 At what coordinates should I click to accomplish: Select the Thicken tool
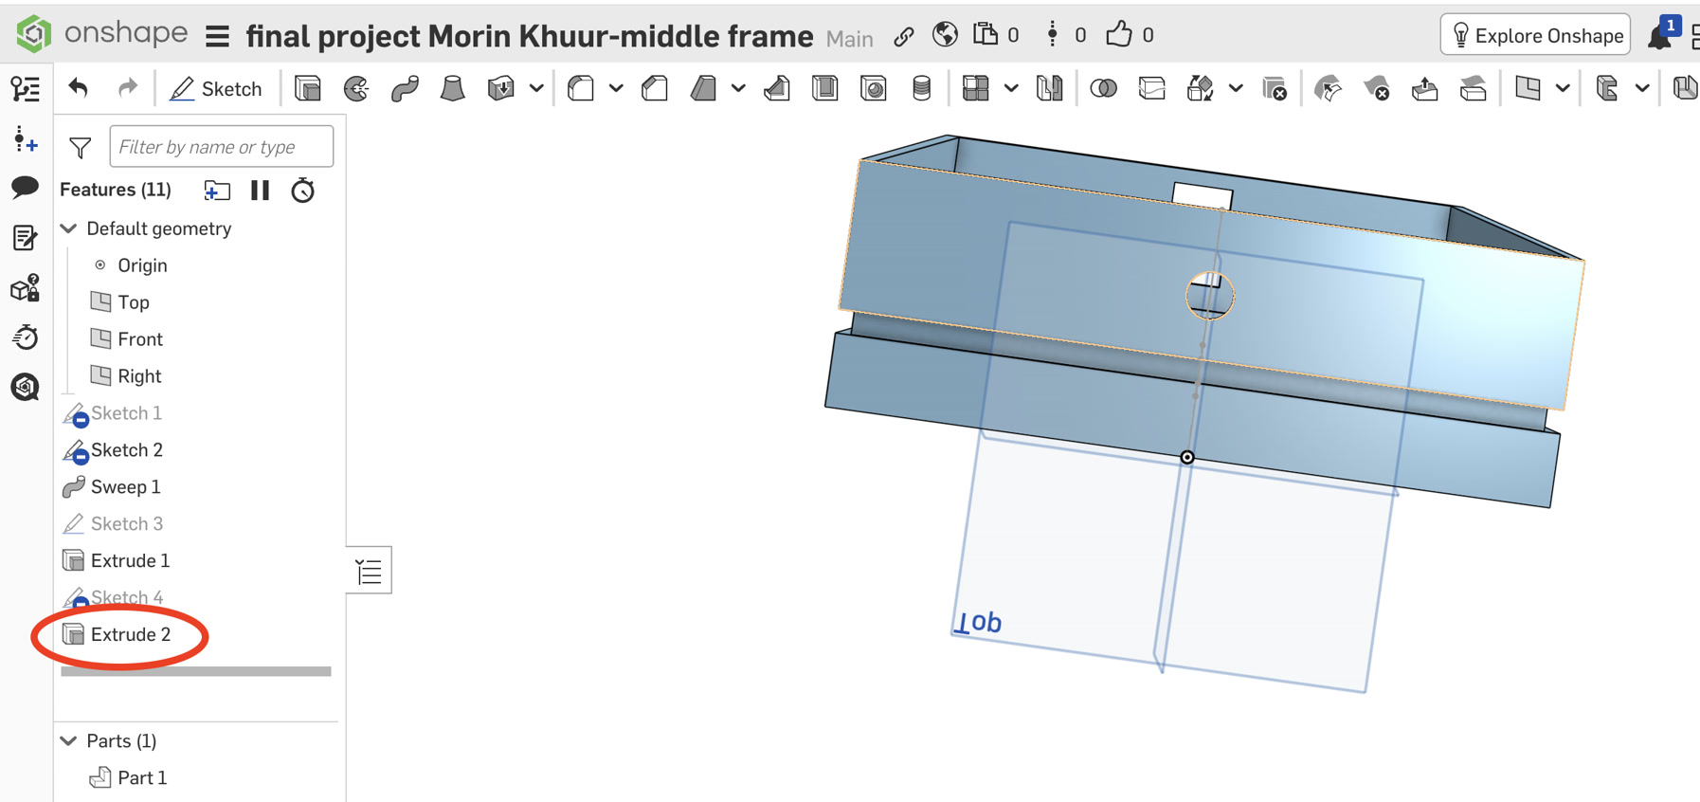point(500,89)
